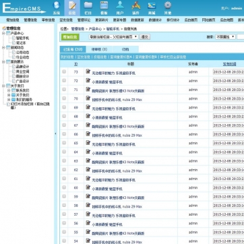This screenshot has height=244, width=244.
Task: Collapse the 新闻动态 tree node
Action: [x=3, y=47]
